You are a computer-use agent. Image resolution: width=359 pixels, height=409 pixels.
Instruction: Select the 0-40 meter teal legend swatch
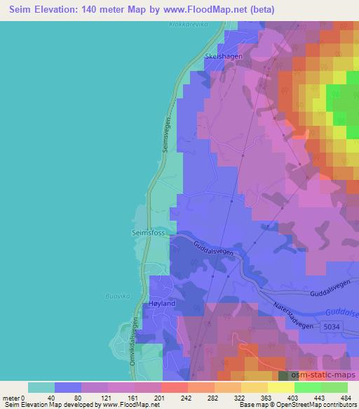pos(41,388)
